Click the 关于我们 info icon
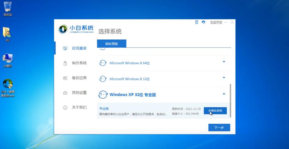The width and height of the screenshot is (289, 149). click(65, 108)
